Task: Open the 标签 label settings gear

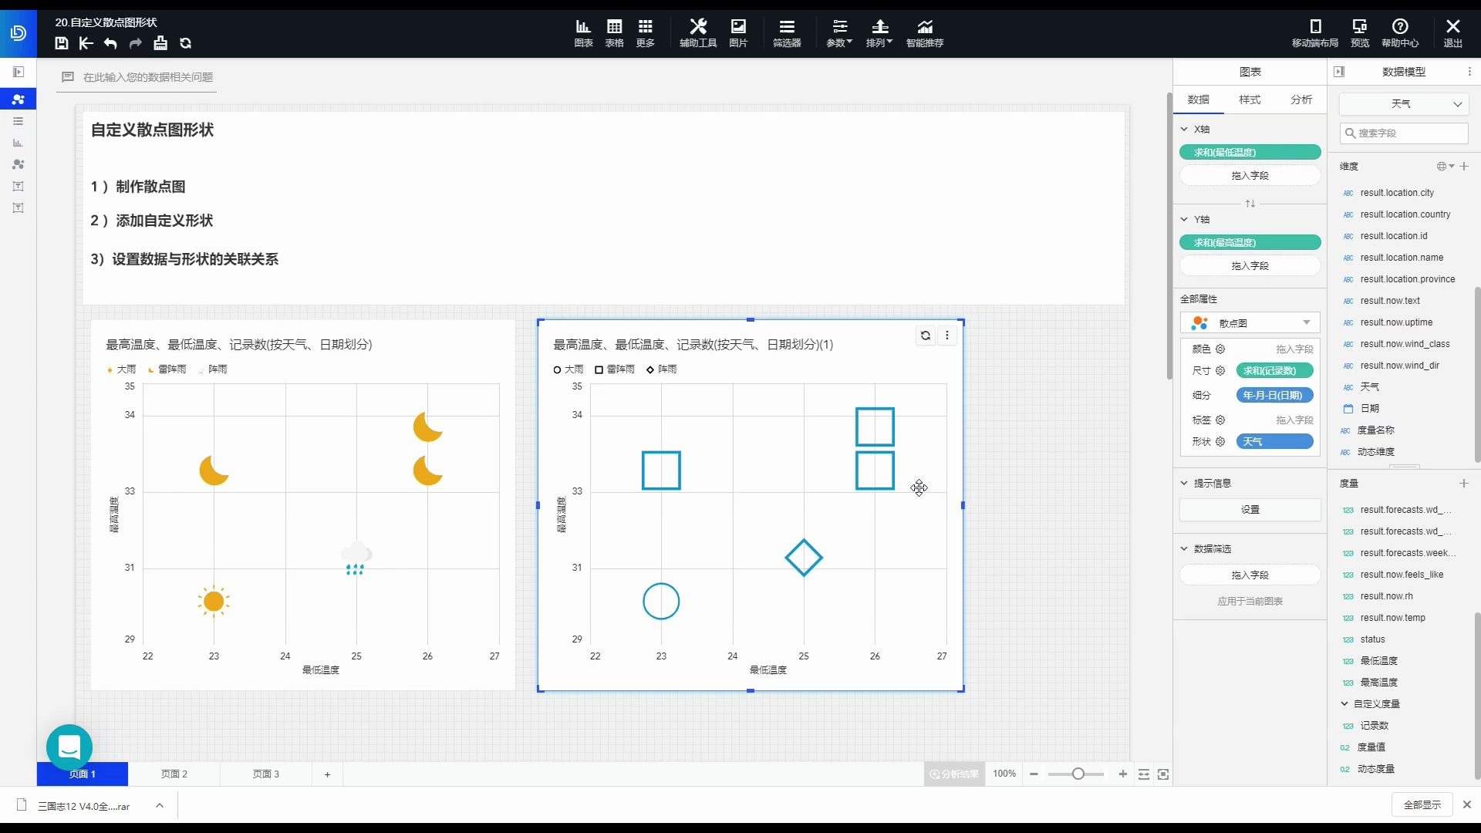Action: (1220, 420)
